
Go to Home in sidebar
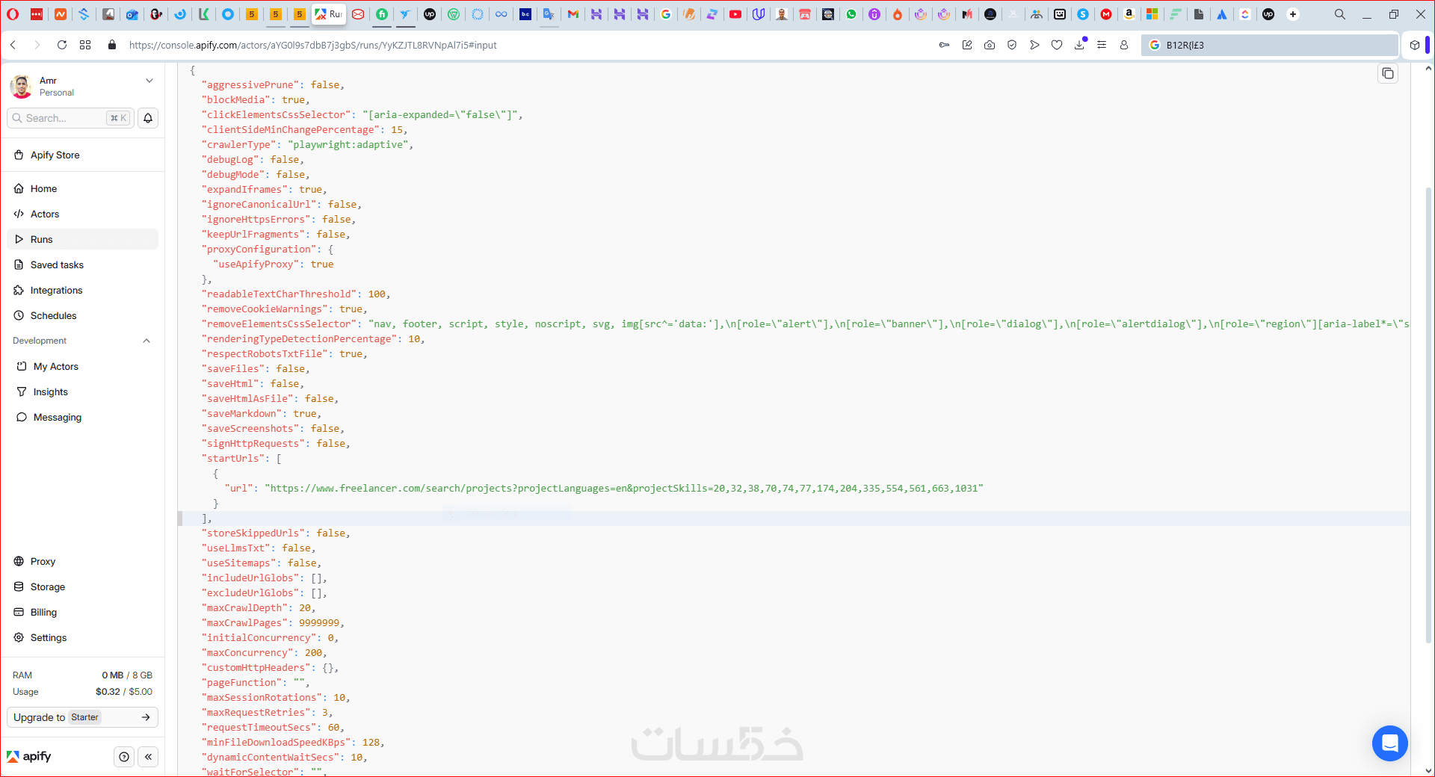(x=82, y=189)
